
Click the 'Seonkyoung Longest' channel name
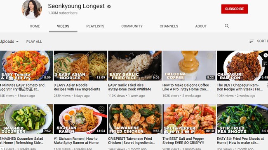pyautogui.click(x=76, y=6)
